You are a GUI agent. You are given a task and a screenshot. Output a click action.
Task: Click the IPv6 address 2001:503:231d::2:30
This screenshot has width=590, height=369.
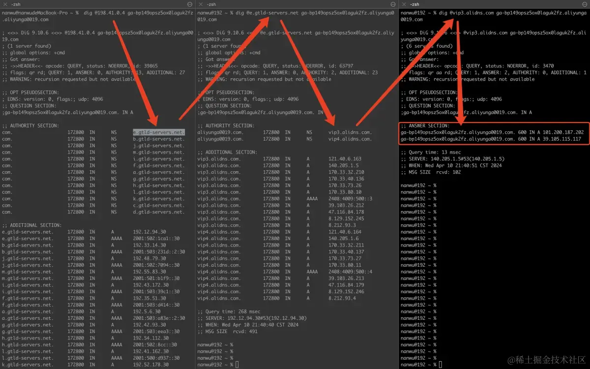[159, 251]
